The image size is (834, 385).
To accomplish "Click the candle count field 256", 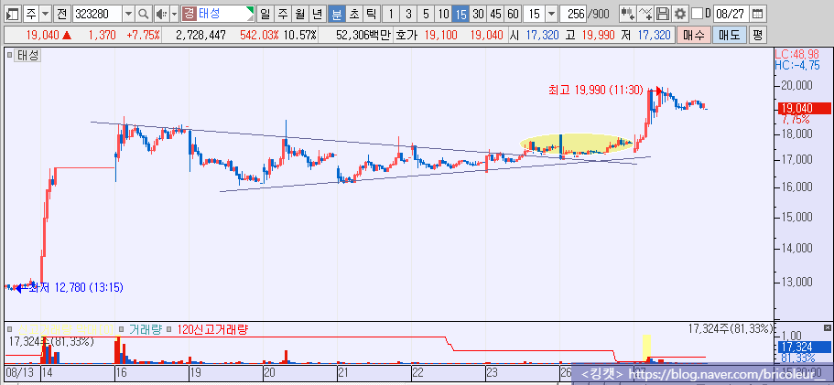I will coord(573,14).
